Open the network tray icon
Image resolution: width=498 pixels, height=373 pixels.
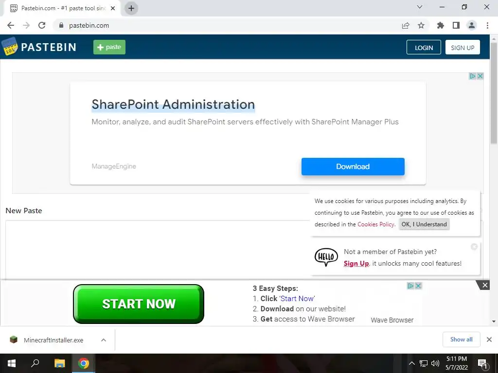click(x=424, y=363)
